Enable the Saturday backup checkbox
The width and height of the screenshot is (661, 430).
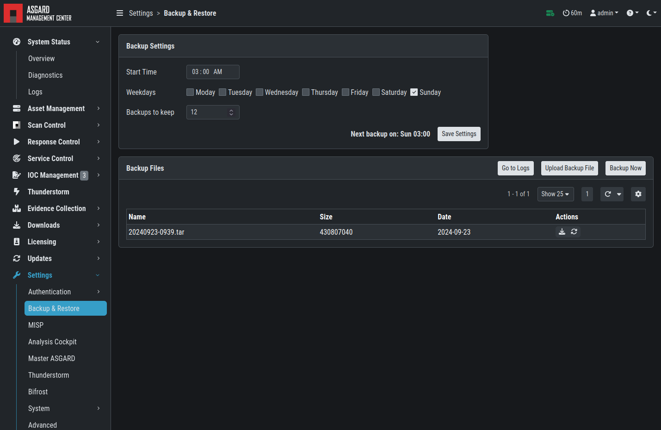point(376,92)
